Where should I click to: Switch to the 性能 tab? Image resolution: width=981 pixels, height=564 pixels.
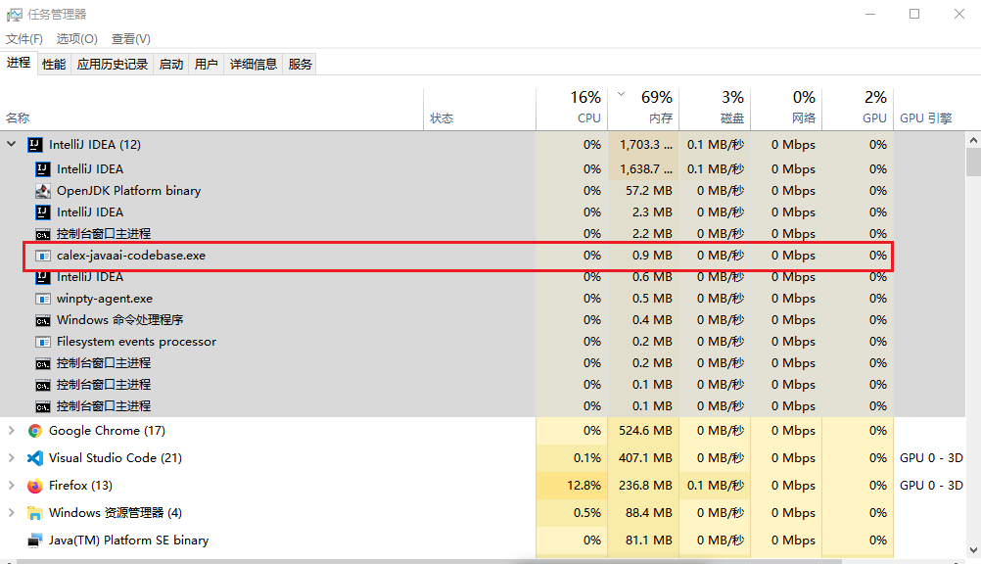tap(54, 64)
